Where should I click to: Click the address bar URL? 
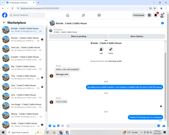40,8
